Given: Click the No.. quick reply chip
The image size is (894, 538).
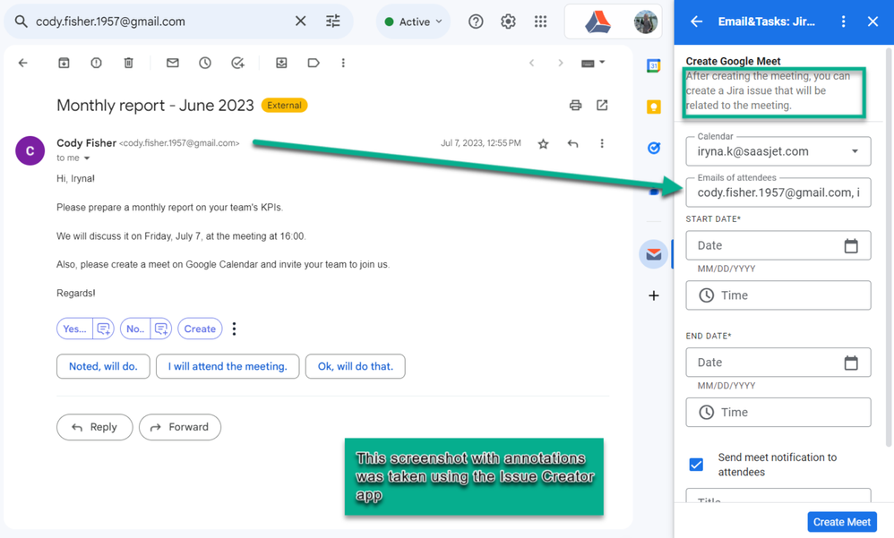Looking at the screenshot, I should tap(135, 329).
